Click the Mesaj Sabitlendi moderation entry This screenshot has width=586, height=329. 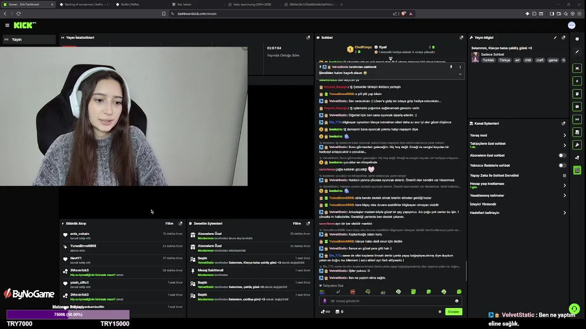(251, 272)
